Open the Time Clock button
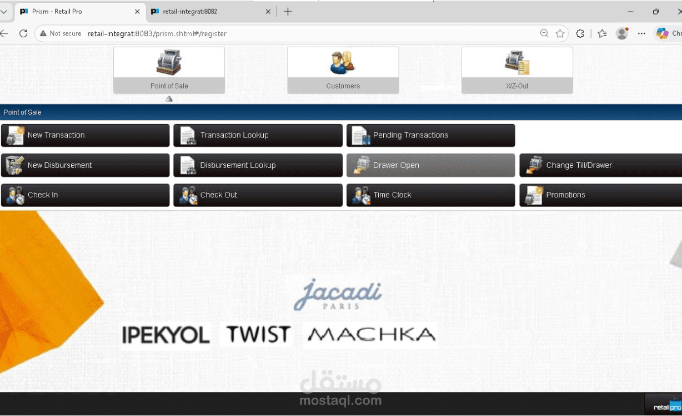Viewport: 682px width, 416px height. (430, 195)
